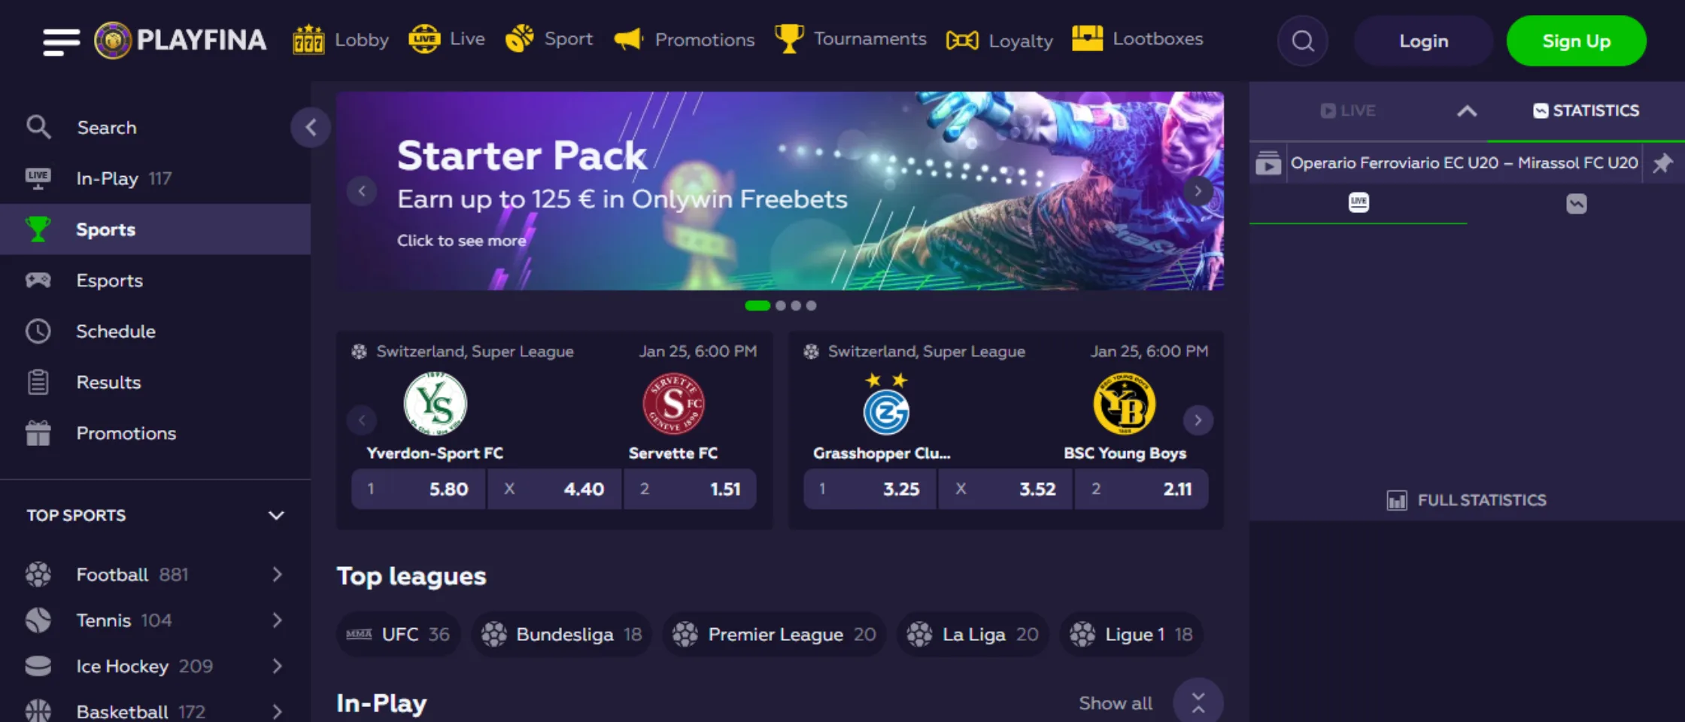
Task: Expand the Football sports category
Action: click(277, 575)
